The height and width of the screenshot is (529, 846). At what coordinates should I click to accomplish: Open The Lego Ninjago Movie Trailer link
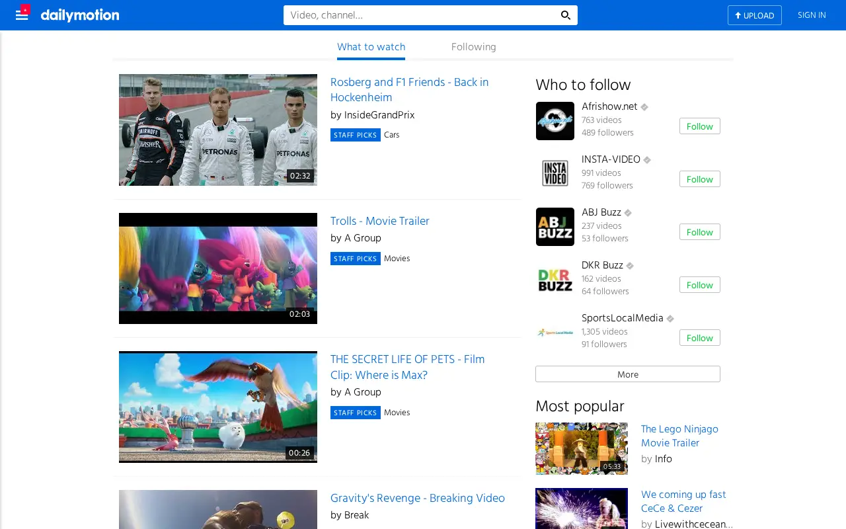coord(679,436)
